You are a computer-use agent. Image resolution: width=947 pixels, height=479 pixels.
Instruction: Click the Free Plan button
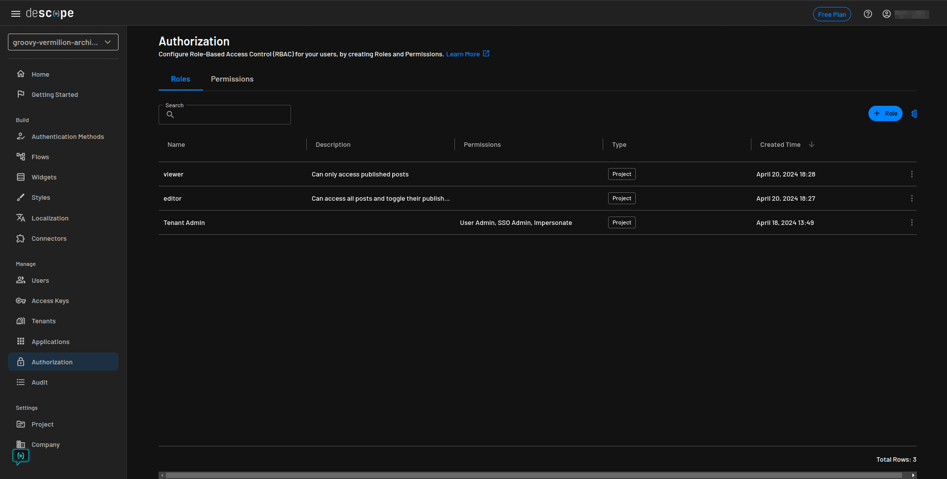coord(831,14)
